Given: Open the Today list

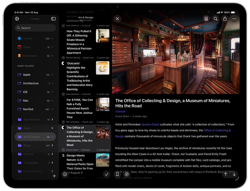Looking at the screenshot, I should (35, 47).
